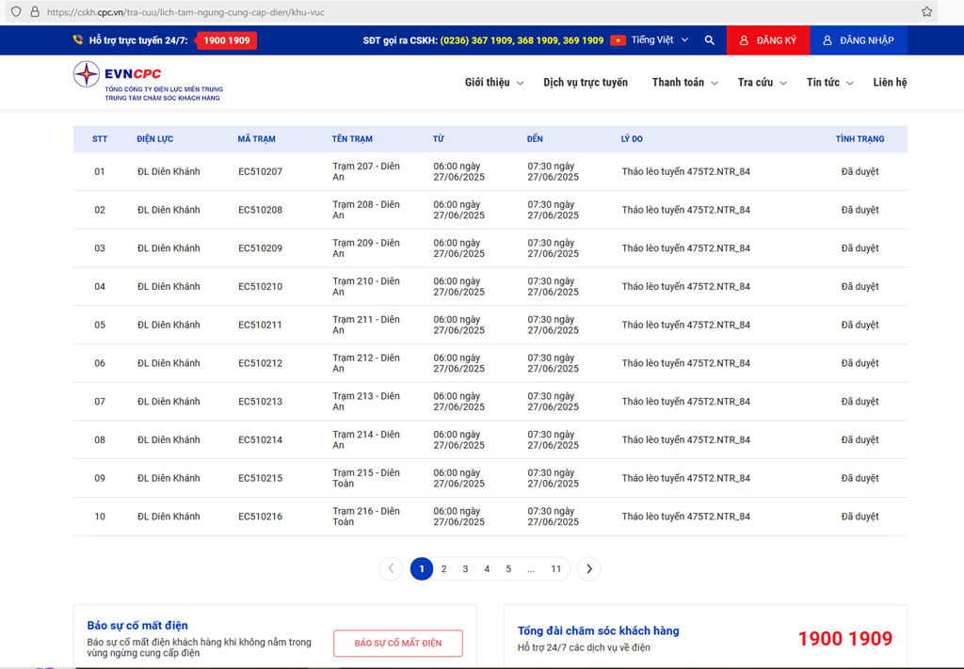Click the ĐĂNG NHẬP login button
The height and width of the screenshot is (669, 964).
[x=859, y=40]
